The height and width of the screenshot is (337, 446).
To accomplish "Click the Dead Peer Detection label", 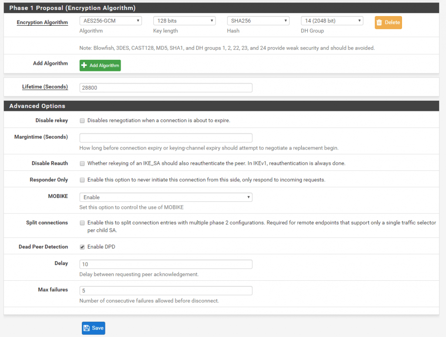I will (x=43, y=247).
